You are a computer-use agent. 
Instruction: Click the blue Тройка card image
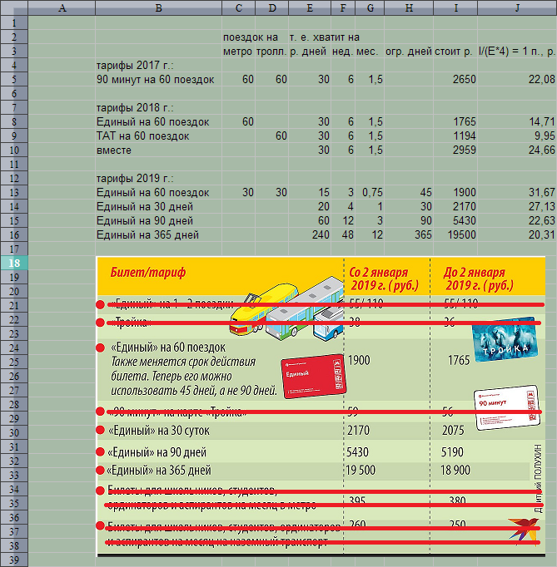pyautogui.click(x=505, y=339)
